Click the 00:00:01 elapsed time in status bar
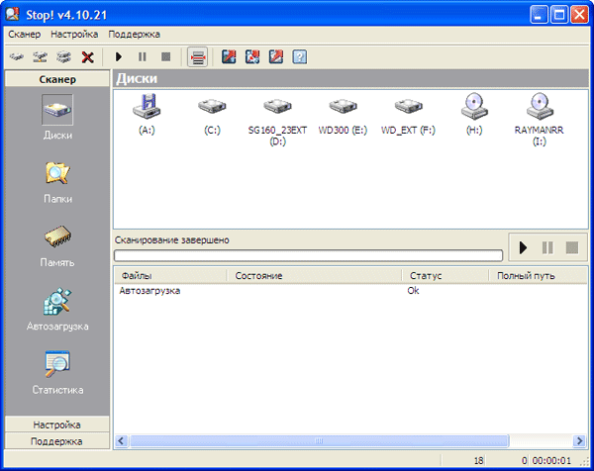594x471 pixels. 551,460
